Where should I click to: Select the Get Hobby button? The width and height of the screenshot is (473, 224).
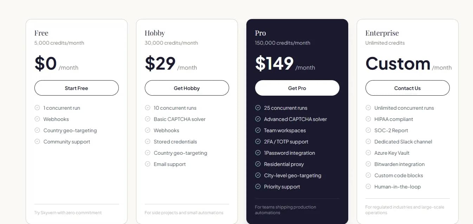(x=187, y=88)
